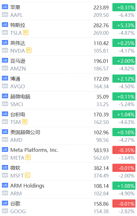Open the 超微电脑 SMCI stock row
The width and height of the screenshot is (137, 216).
pyautogui.click(x=68, y=100)
